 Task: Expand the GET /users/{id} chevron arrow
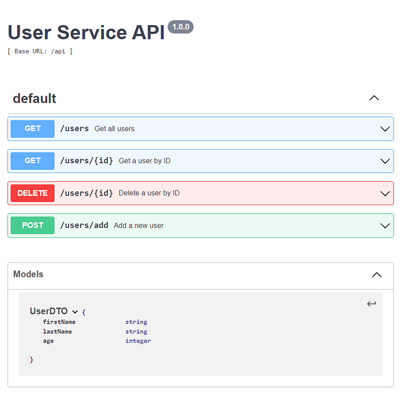click(x=385, y=161)
